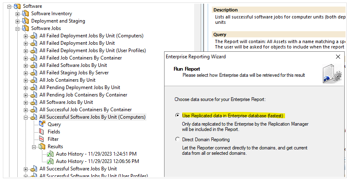Select the Direct Domain Reporting option
Viewport: 350px width, 179px height.
178,140
